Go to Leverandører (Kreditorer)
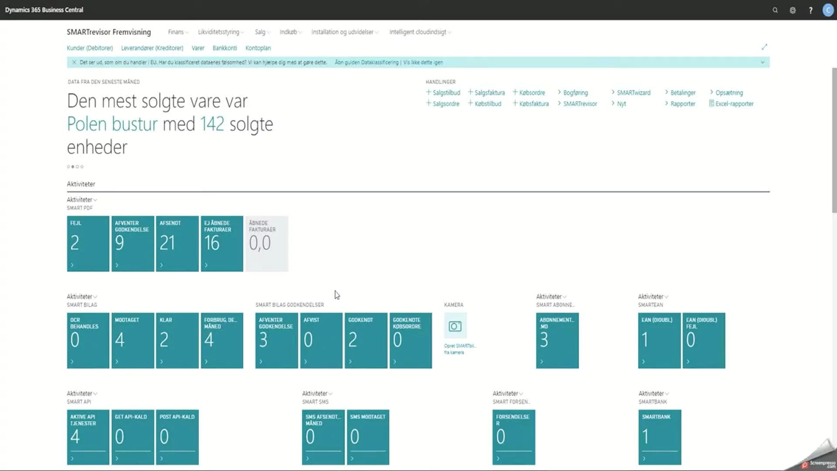 click(152, 48)
